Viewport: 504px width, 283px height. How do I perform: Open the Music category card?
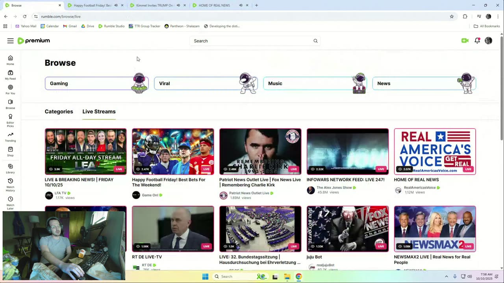click(x=315, y=83)
